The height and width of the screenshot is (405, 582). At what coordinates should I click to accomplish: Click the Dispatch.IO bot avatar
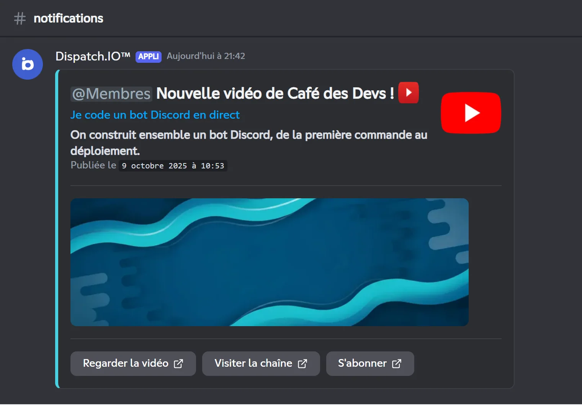tap(28, 64)
